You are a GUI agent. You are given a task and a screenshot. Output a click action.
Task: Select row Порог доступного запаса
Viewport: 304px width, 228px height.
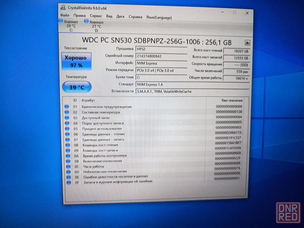pyautogui.click(x=154, y=123)
